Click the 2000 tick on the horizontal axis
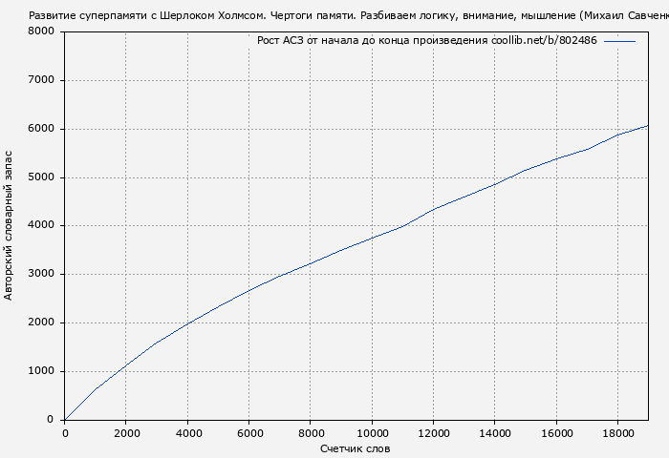This screenshot has height=458, width=669. point(126,433)
